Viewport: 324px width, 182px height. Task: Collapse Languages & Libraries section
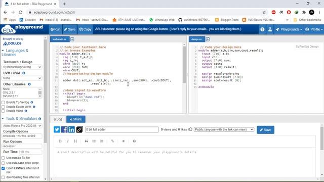click(x=3, y=51)
